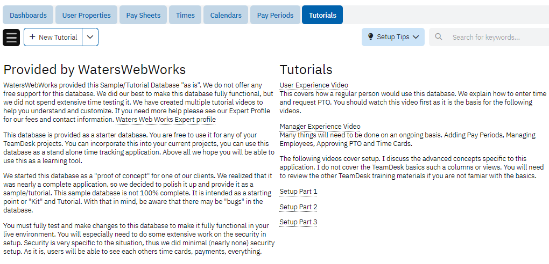Screen dimensions: 549x264
Task: Click the lightbulb icon in Setup Tips
Action: click(370, 37)
